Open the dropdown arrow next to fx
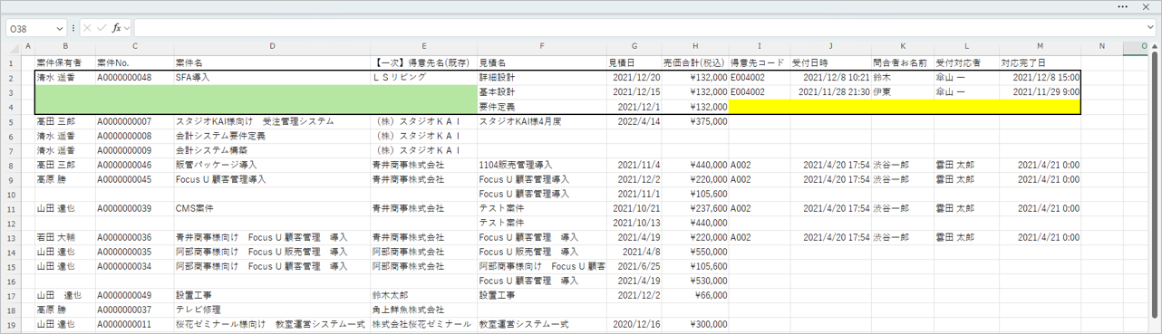 coord(127,28)
